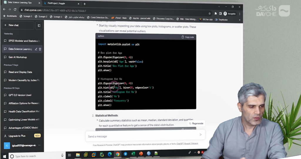Image resolution: width=301 pixels, height=159 pixels.
Task: Open the account options three-dot menu
Action: coord(39,145)
